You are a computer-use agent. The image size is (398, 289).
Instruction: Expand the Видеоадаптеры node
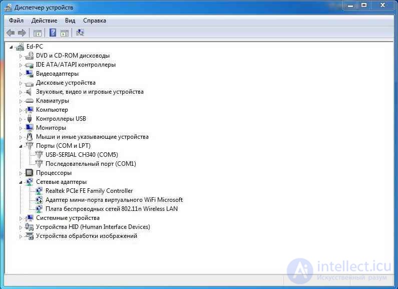click(x=21, y=74)
